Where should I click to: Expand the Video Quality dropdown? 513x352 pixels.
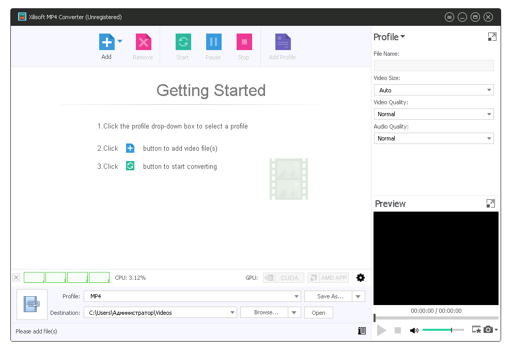click(x=489, y=114)
